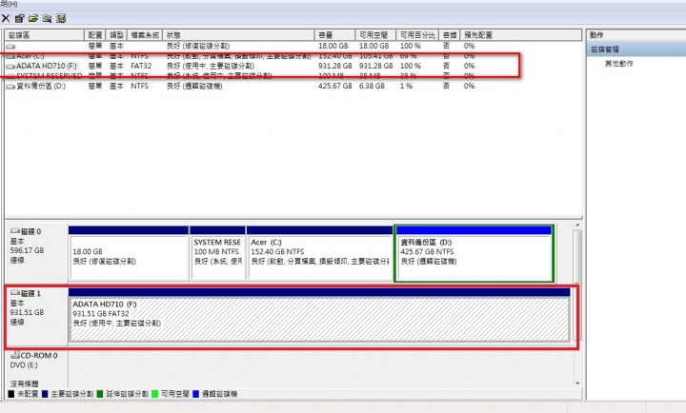
Task: Select the 18.00 GB recovery partition block
Action: tap(129, 253)
